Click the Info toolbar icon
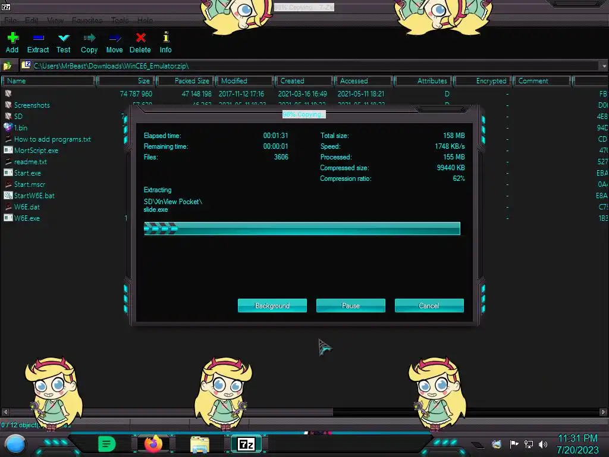The width and height of the screenshot is (609, 457). point(166,37)
